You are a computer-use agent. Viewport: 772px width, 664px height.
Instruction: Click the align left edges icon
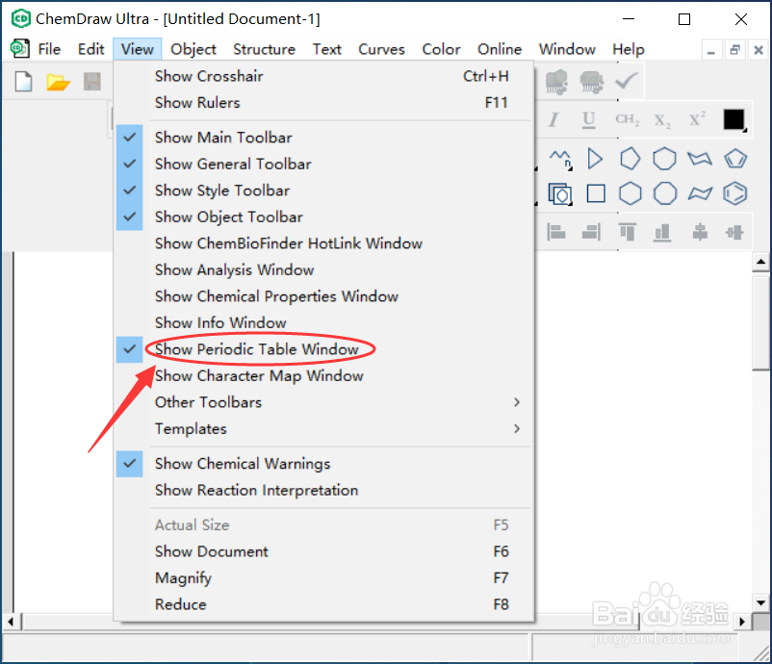click(556, 231)
